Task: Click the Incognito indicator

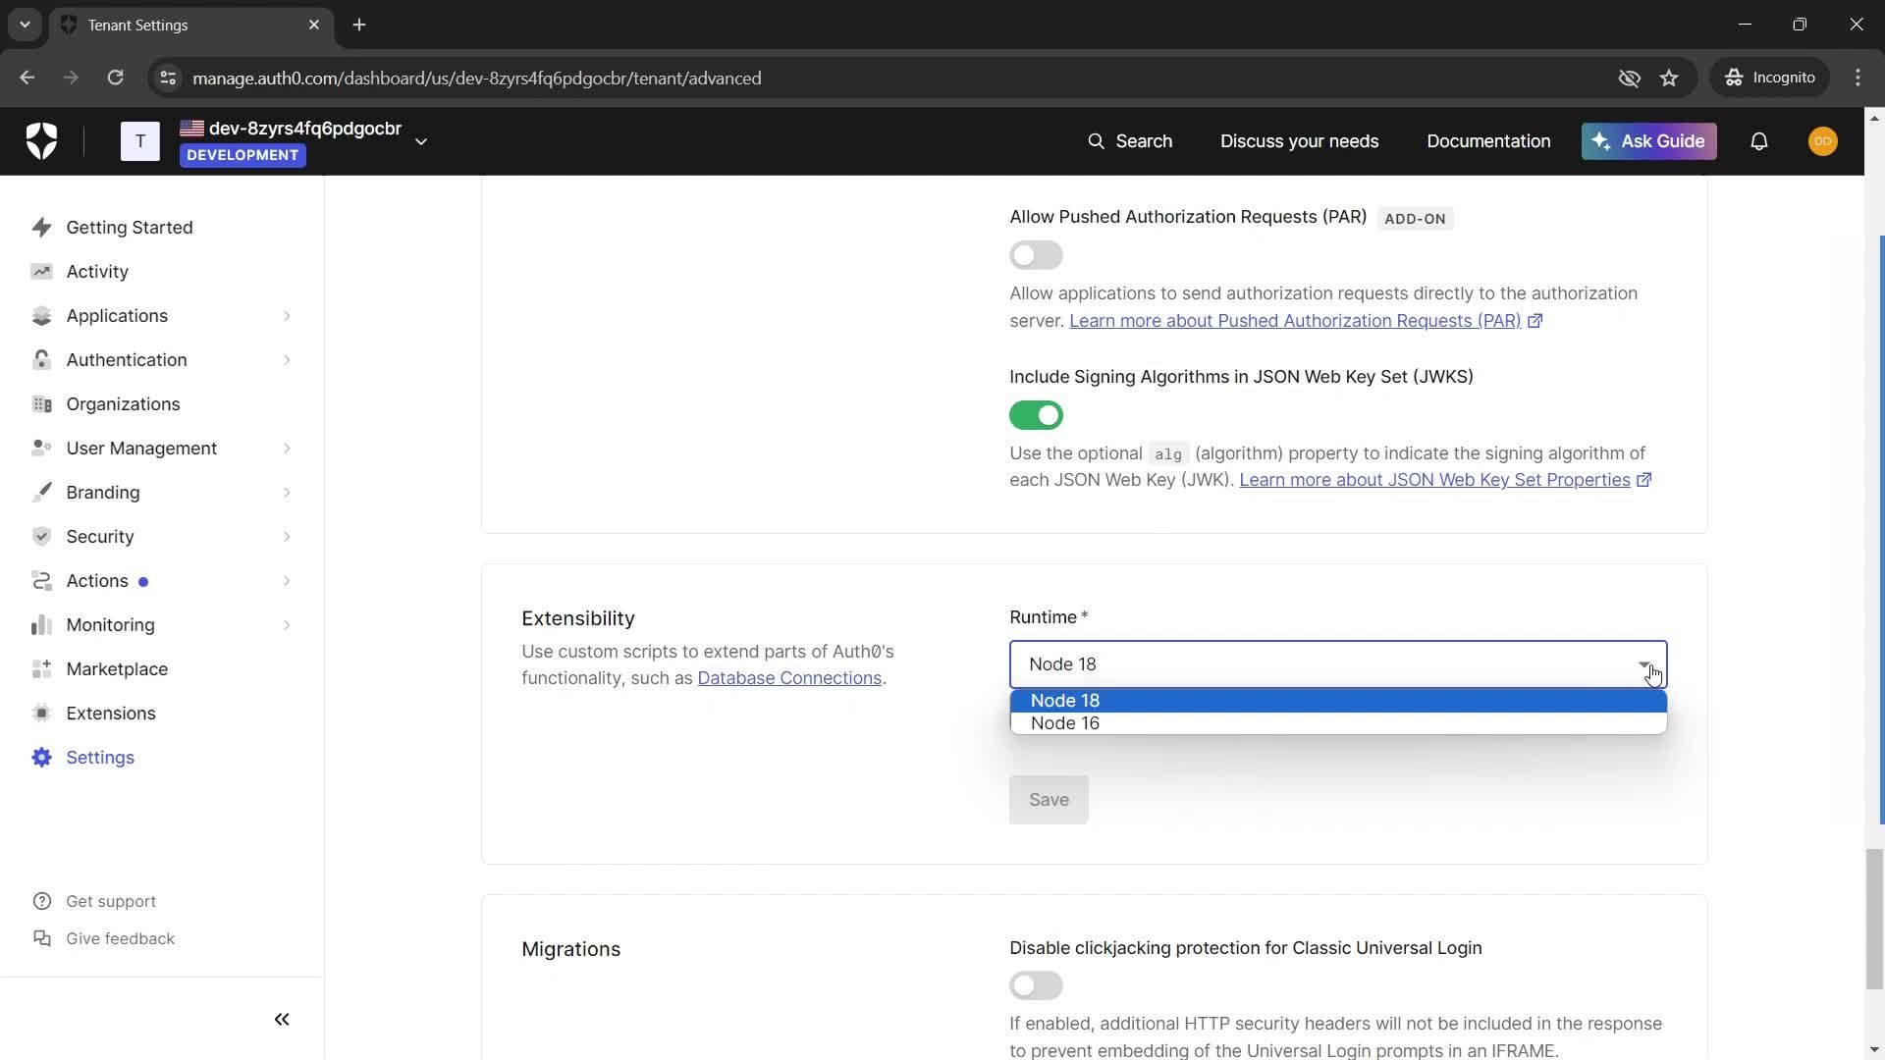Action: pos(1771,78)
